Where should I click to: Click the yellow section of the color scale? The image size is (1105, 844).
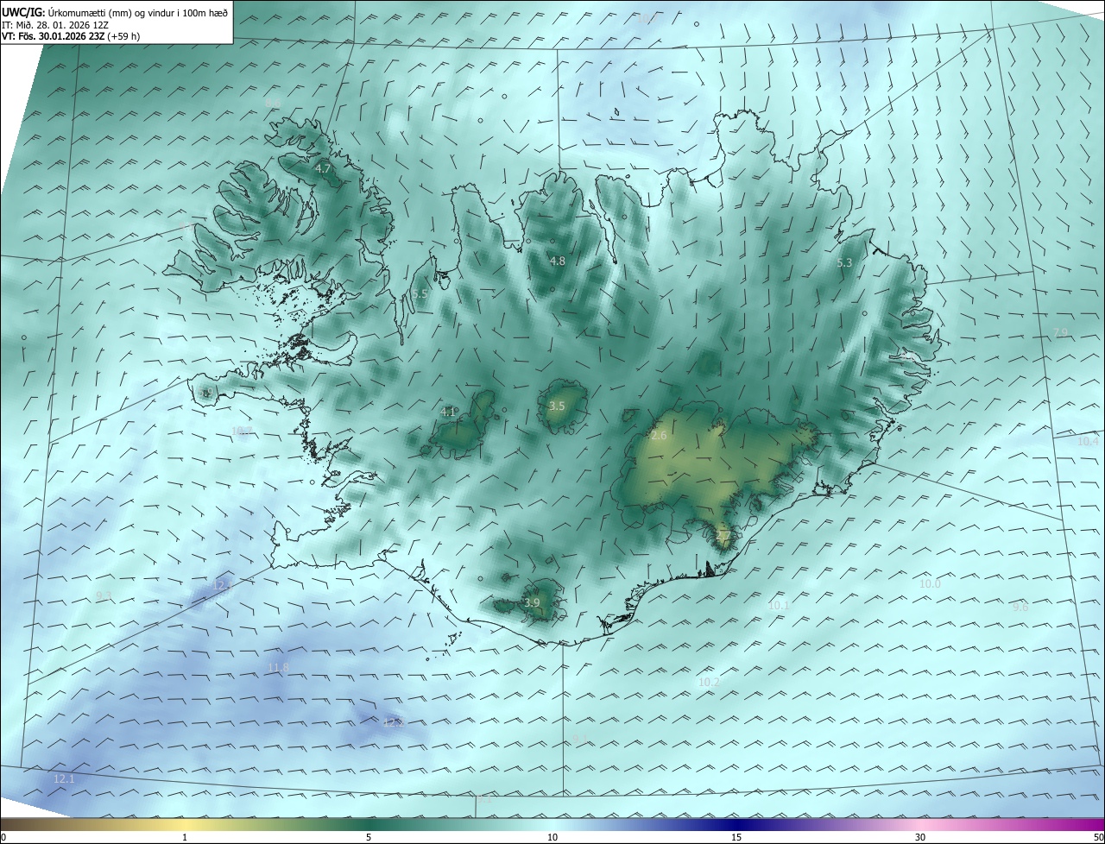[x=185, y=824]
